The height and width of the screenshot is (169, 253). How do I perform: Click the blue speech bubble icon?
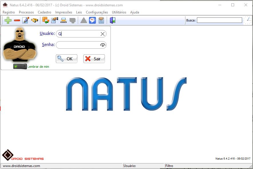tap(92, 20)
